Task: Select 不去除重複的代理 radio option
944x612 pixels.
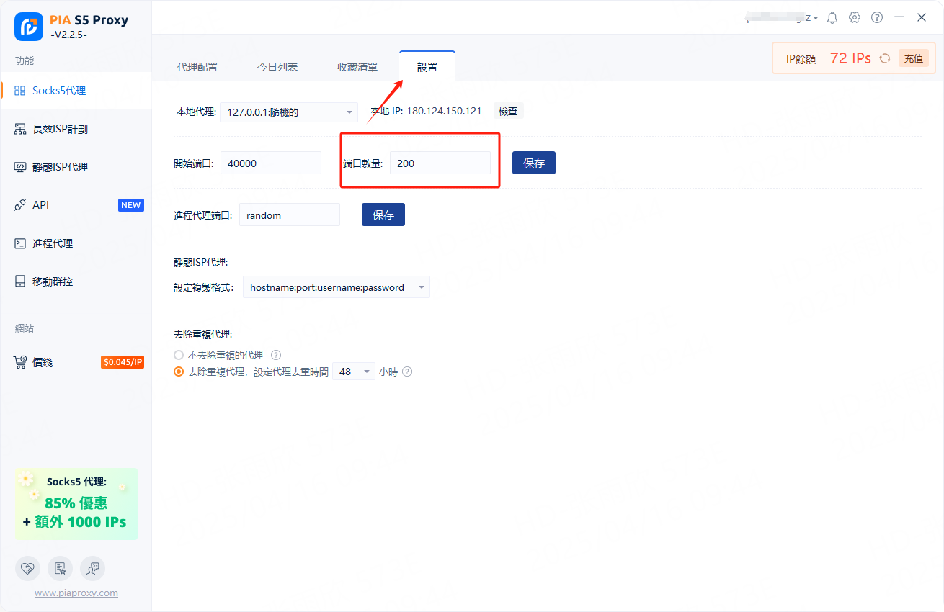Action: (179, 355)
